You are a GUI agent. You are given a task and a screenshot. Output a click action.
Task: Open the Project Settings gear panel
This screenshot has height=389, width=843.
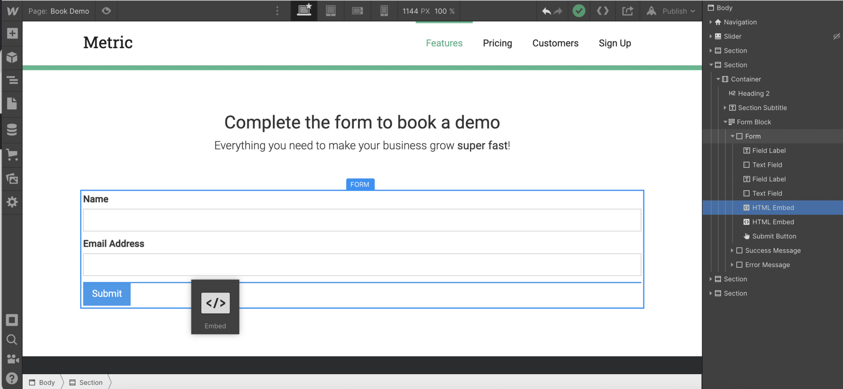click(12, 202)
